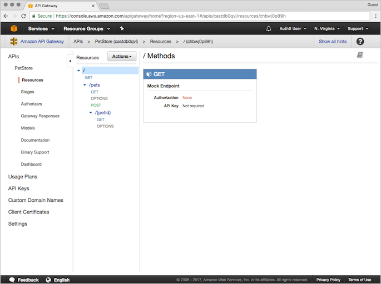Click the APIs heading in the sidebar
Screen dimensions: 381x284
[x=13, y=57]
